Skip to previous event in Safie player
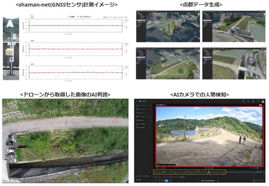Image resolution: width=269 pixels, height=186 pixels. click(206, 168)
